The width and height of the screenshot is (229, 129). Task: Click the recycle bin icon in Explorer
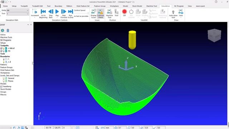[8, 30]
